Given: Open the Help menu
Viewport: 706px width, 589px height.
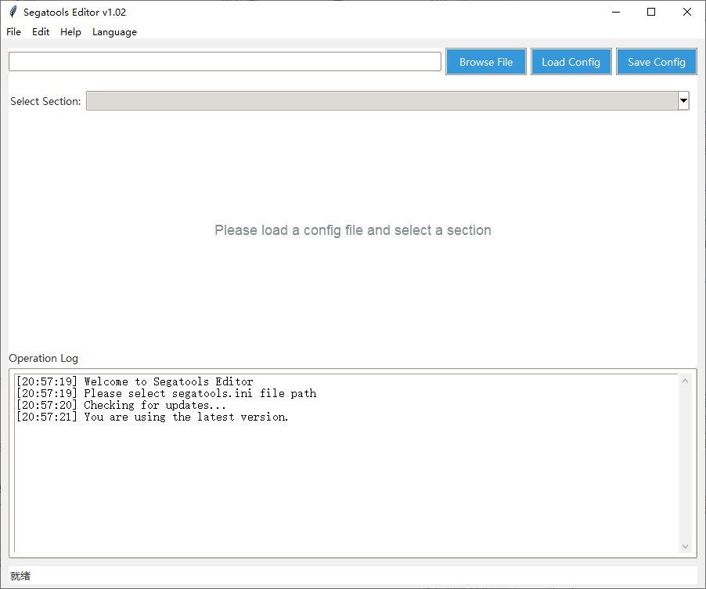Looking at the screenshot, I should click(x=70, y=32).
